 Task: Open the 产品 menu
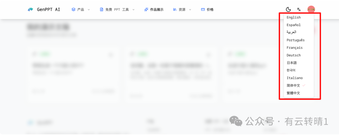click(x=81, y=9)
